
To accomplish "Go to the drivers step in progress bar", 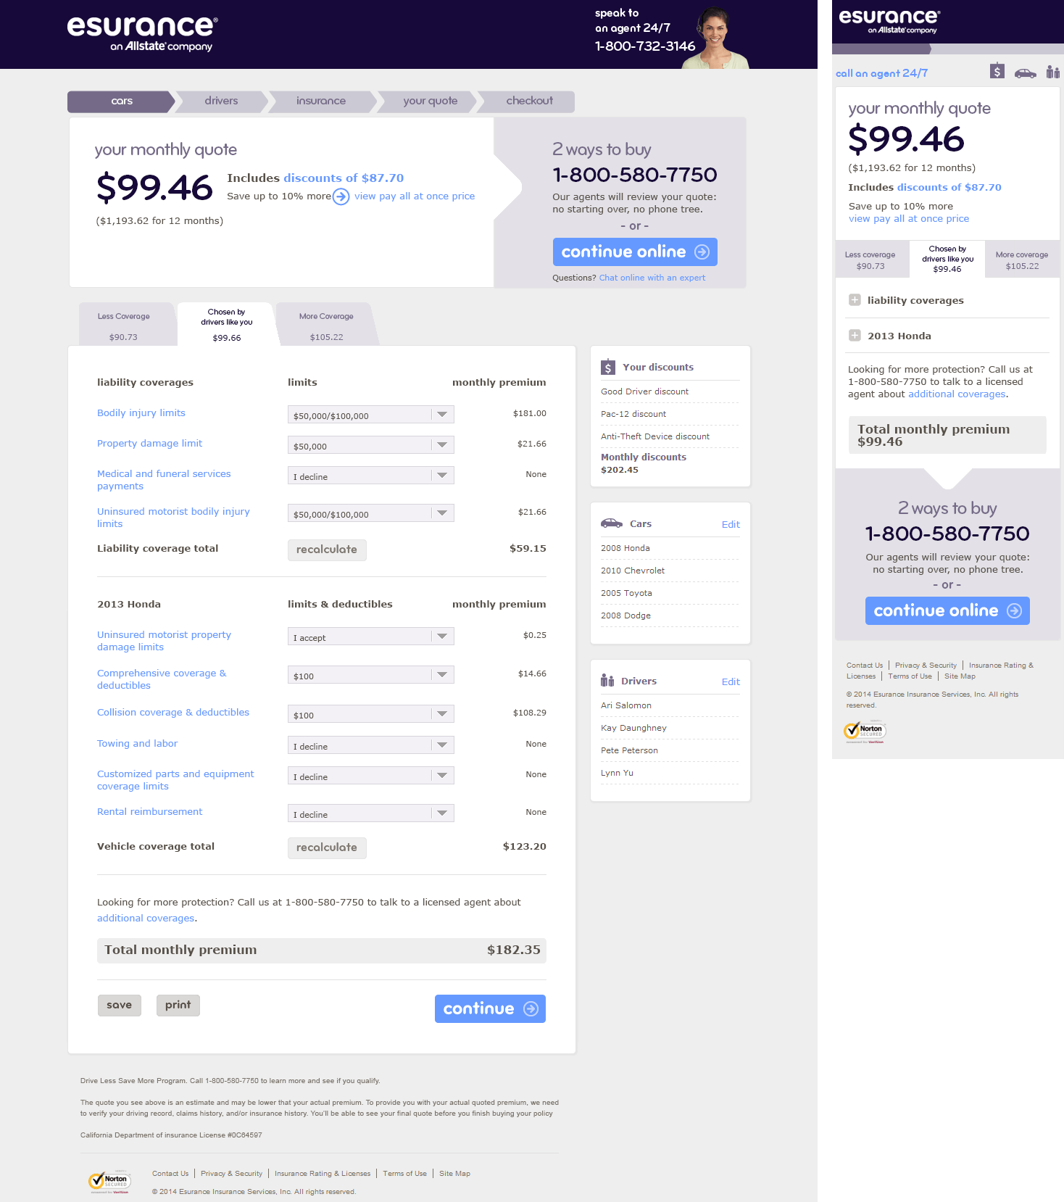I will click(x=221, y=101).
